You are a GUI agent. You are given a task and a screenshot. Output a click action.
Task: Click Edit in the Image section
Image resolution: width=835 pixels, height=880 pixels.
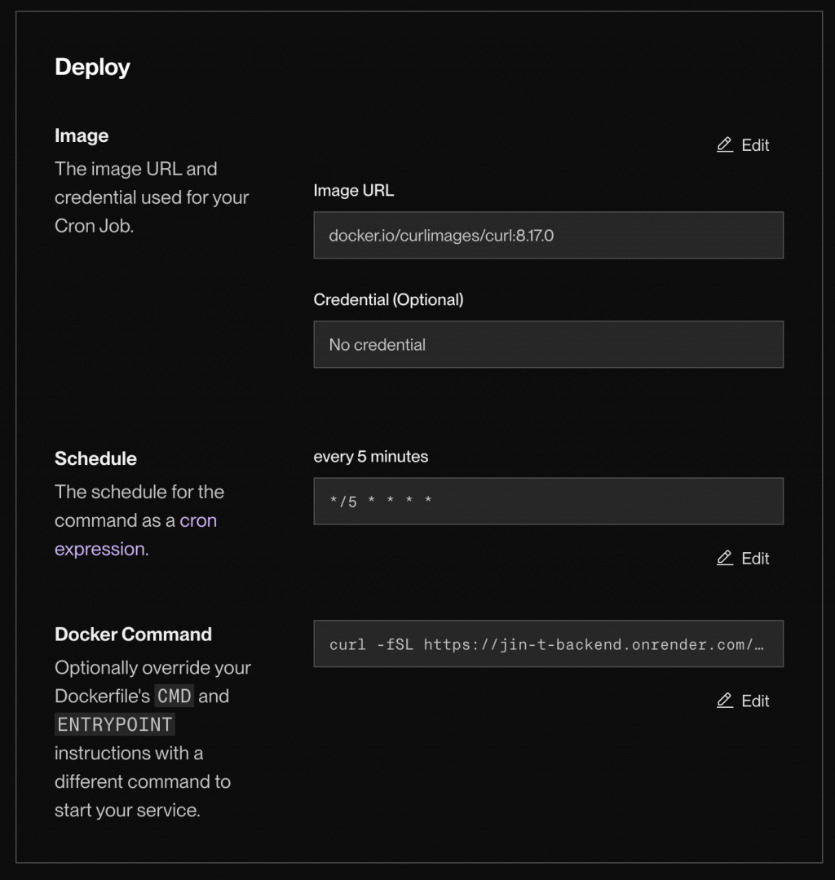coord(753,144)
